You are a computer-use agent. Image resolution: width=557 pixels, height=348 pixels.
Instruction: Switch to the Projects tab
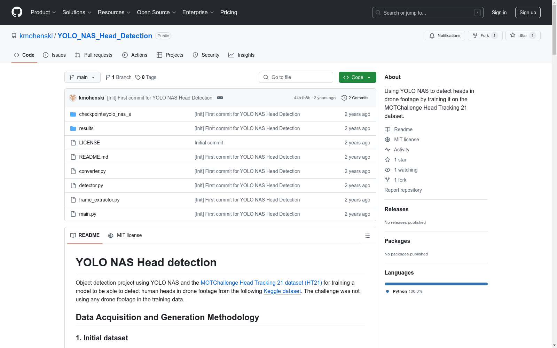[x=170, y=55]
